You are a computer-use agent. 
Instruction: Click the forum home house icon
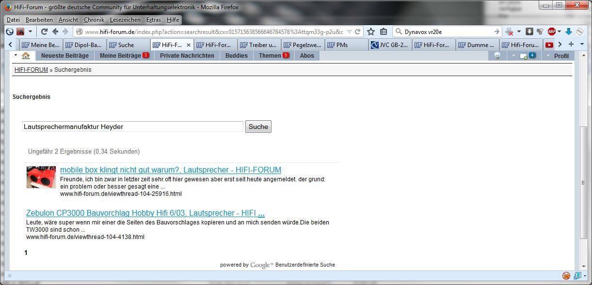(26, 56)
